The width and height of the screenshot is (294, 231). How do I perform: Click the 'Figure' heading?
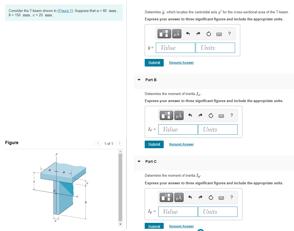pos(12,143)
